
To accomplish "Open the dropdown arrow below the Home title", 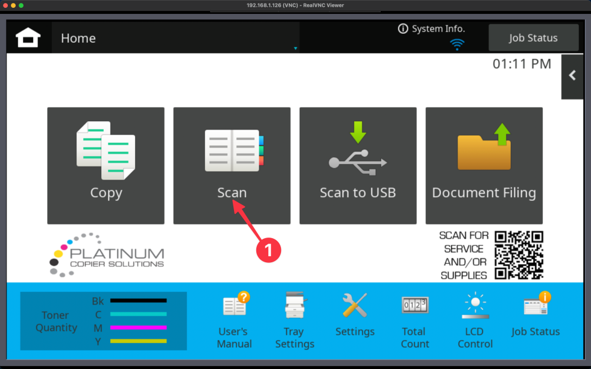I will click(295, 48).
